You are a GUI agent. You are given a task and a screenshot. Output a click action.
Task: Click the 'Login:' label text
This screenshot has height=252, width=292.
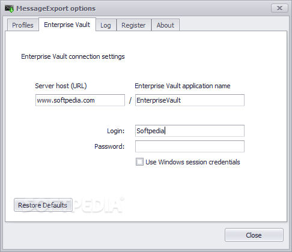pos(116,131)
